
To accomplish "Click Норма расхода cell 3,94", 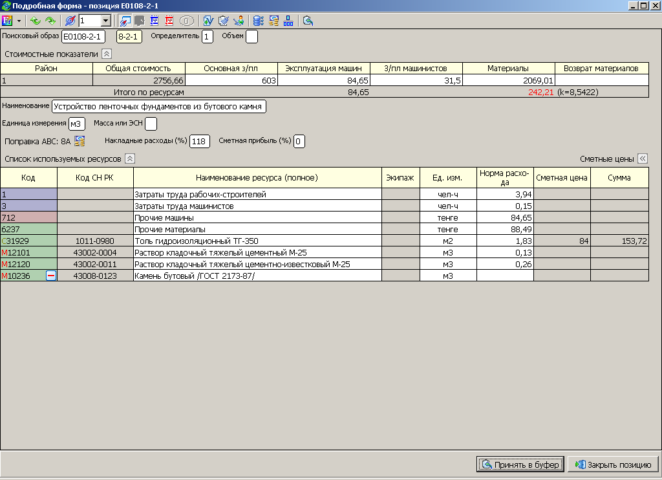I will (x=505, y=194).
